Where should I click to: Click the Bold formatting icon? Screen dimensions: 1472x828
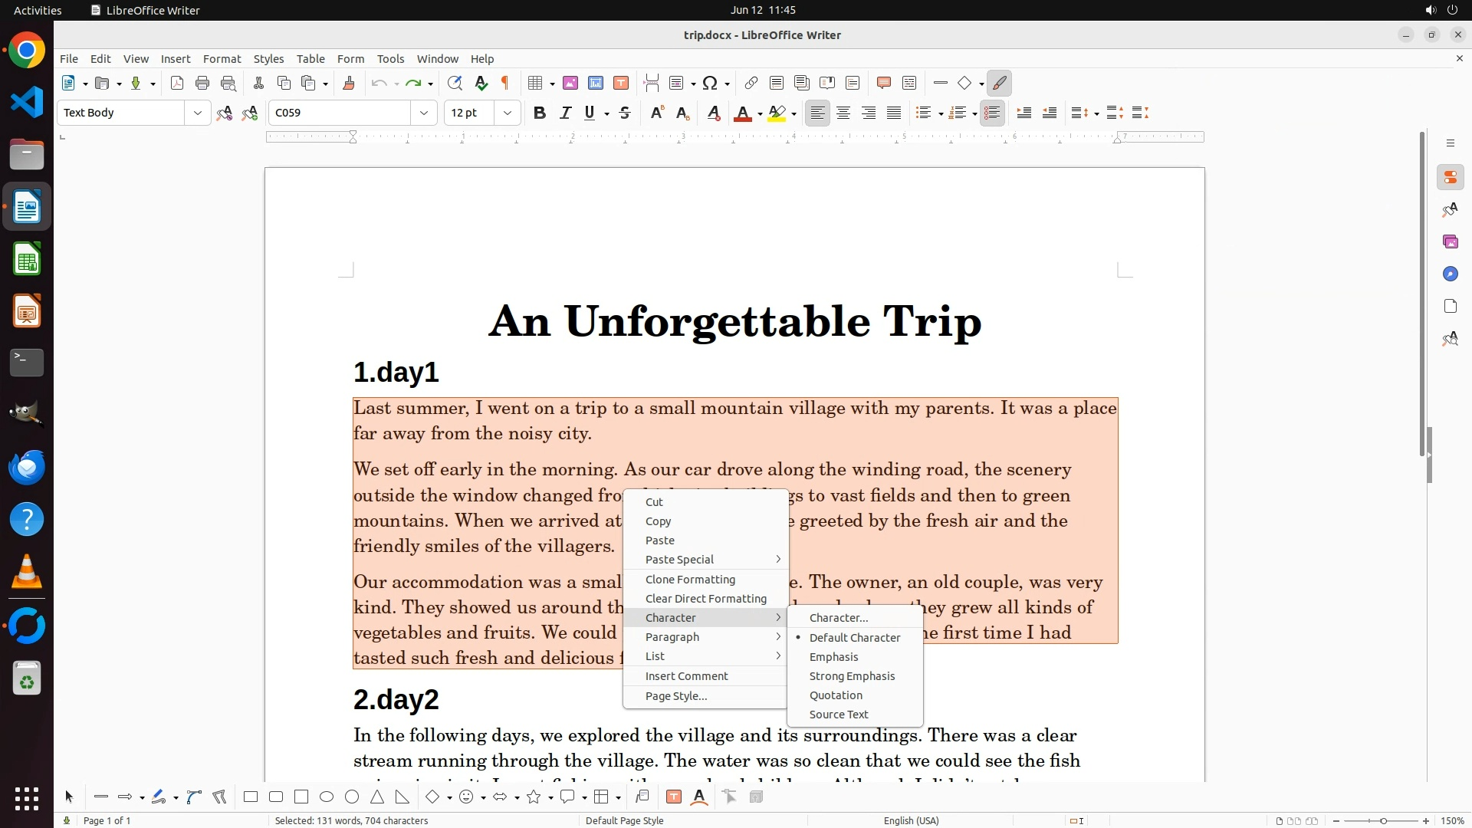(x=540, y=113)
